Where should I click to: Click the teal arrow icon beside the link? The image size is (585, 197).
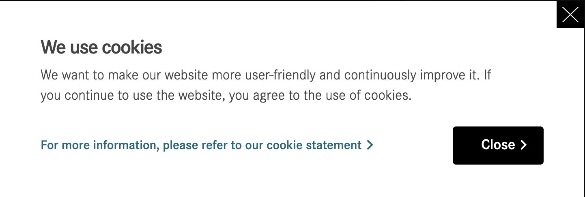tap(370, 145)
